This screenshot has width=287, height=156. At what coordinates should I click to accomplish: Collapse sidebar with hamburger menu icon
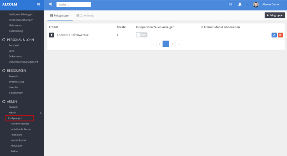tap(38, 4)
